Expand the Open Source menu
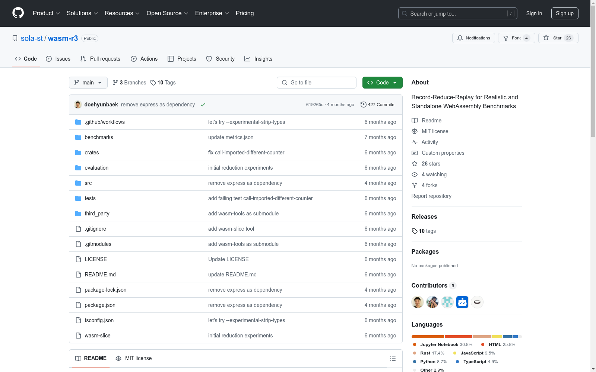This screenshot has height=372, width=596. (168, 13)
